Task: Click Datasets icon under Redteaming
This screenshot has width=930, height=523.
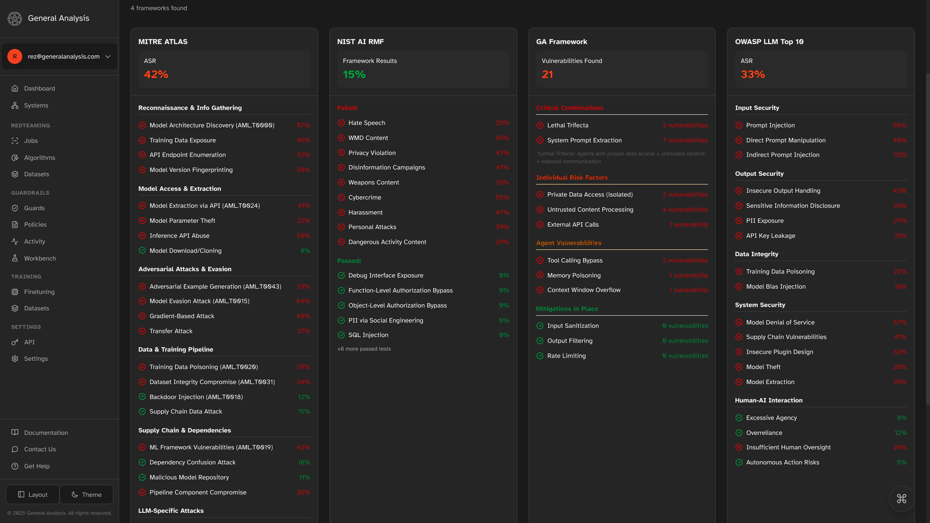Action: (15, 174)
